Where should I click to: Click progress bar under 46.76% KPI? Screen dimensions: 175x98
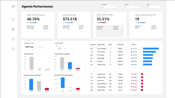[32, 23]
